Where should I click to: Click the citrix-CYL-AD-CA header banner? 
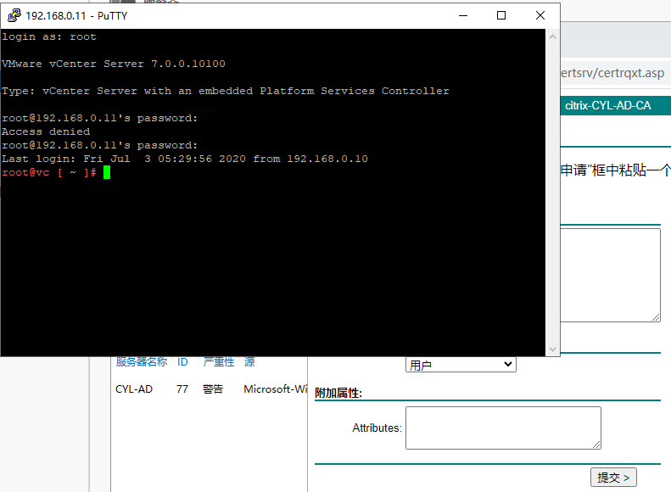point(607,106)
